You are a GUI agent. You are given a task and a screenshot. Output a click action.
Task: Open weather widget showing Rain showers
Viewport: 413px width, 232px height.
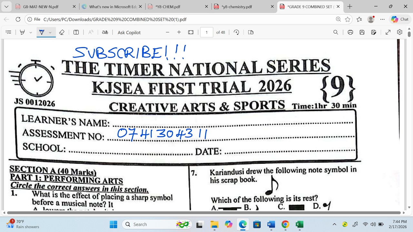23,224
